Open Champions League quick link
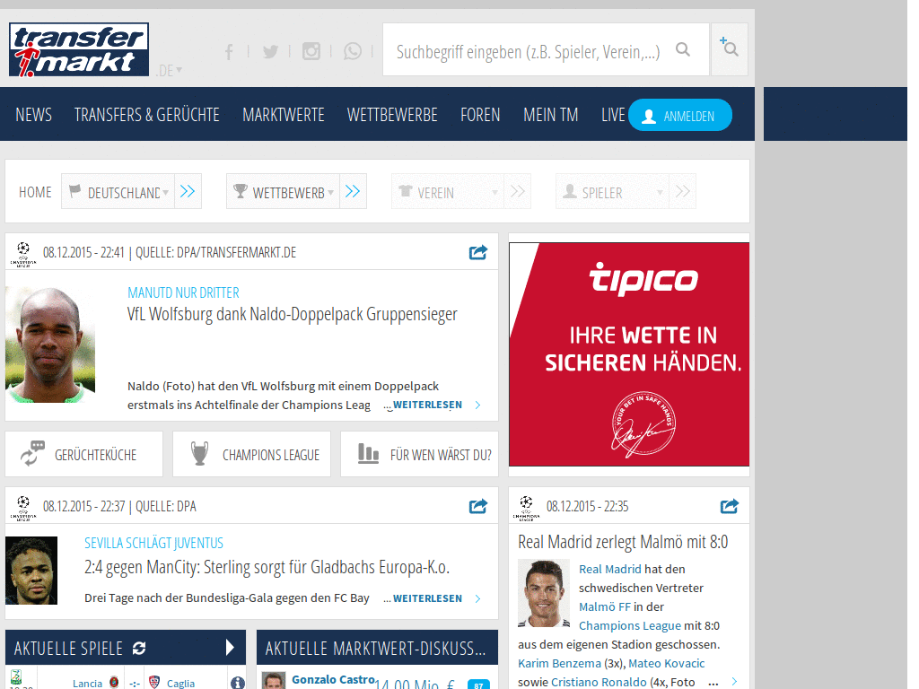The height and width of the screenshot is (689, 919). click(x=251, y=454)
